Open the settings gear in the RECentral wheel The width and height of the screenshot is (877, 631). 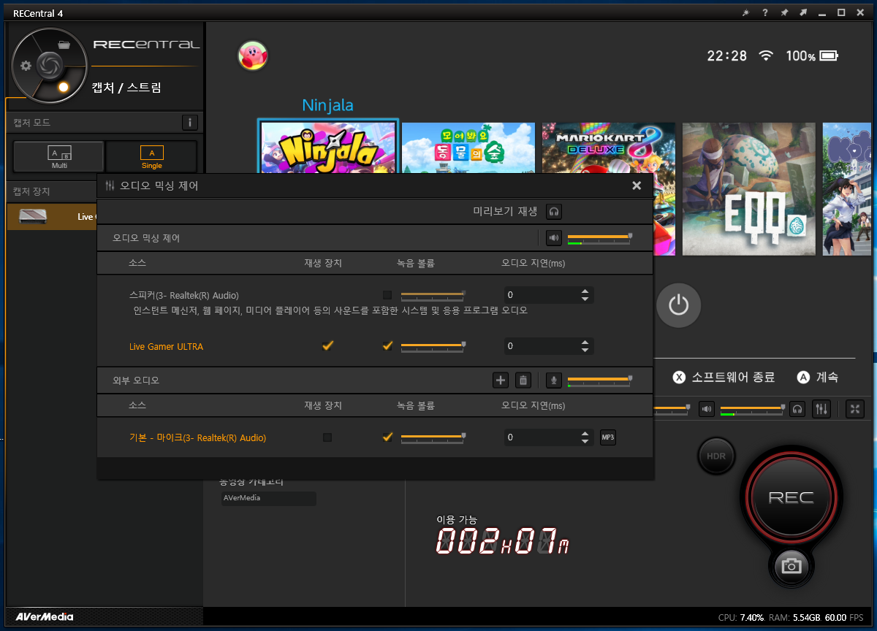point(26,66)
